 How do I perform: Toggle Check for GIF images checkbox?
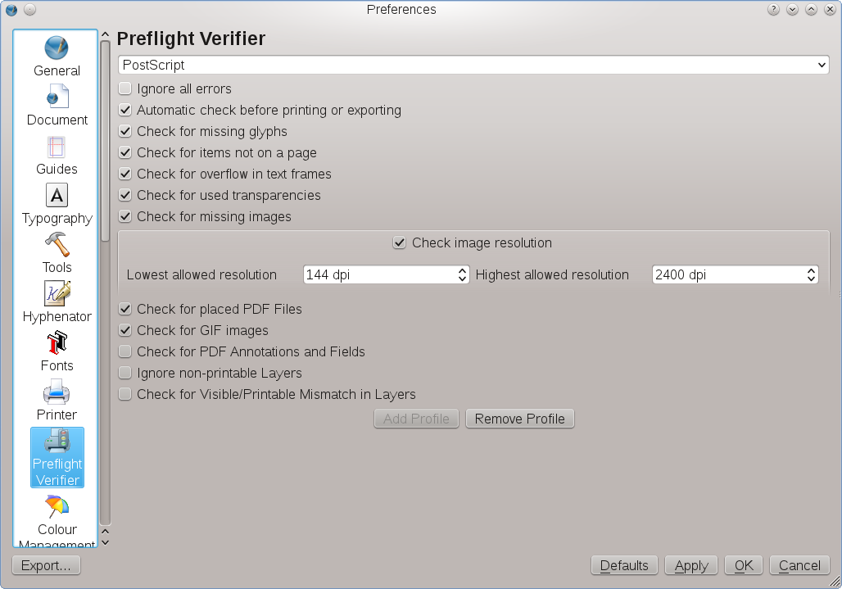click(125, 330)
